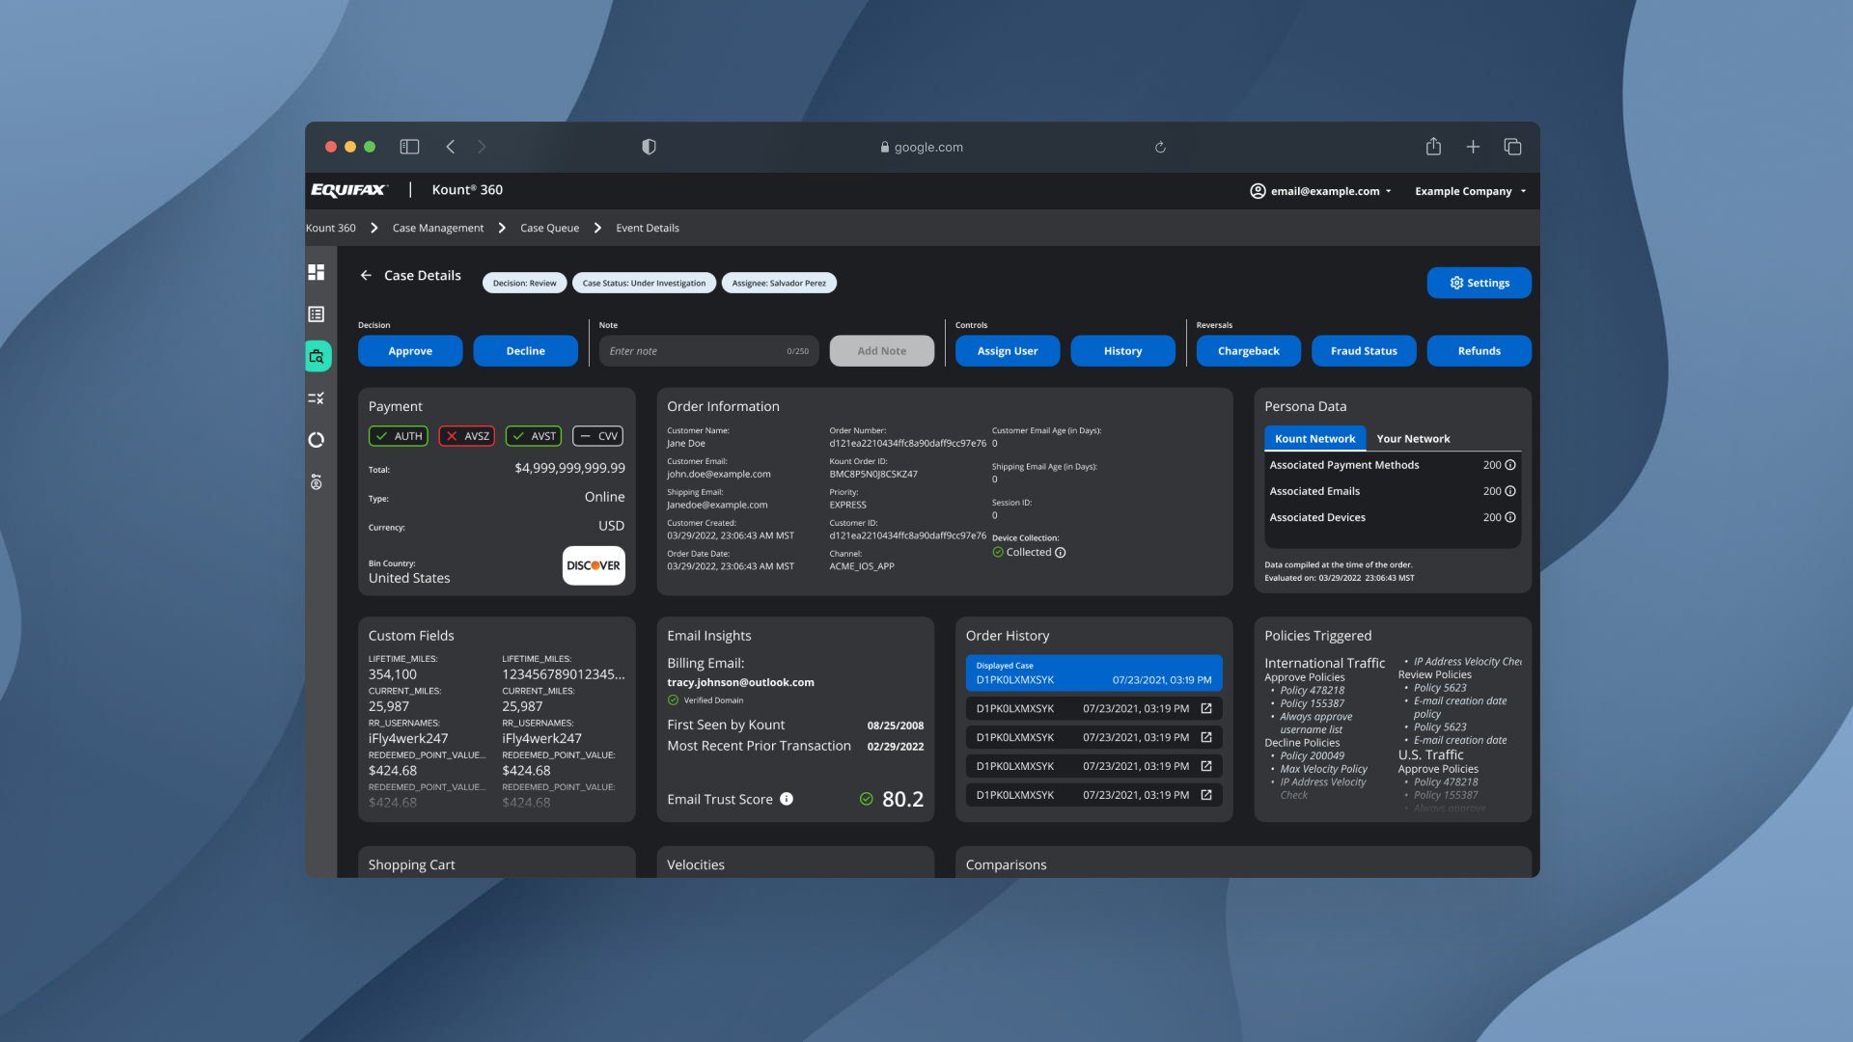Show info for Associated Devices count
This screenshot has width=1853, height=1042.
[x=1510, y=517]
